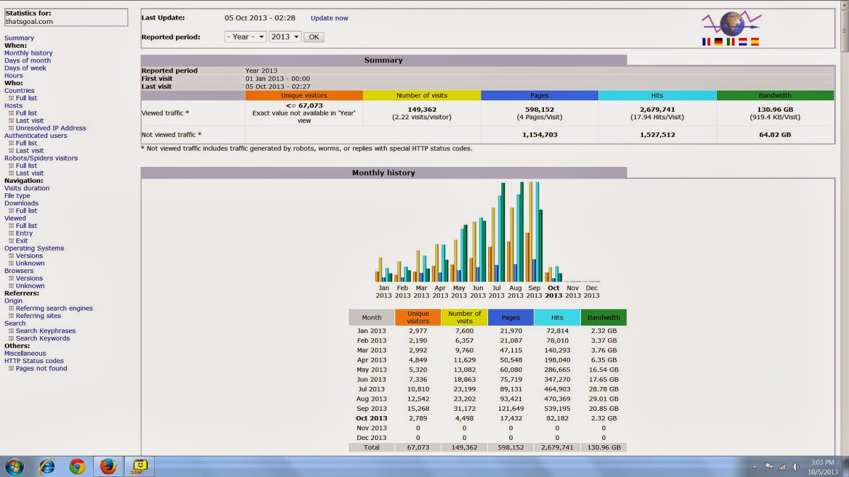Viewport: 849px width, 477px height.
Task: Open the Exit pages link
Action: click(x=22, y=241)
